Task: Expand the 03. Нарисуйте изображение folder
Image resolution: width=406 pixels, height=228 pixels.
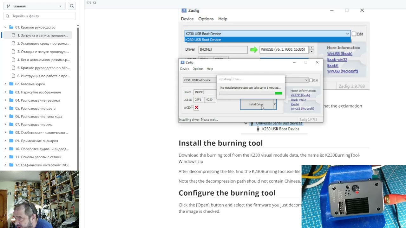Action: 5,92
